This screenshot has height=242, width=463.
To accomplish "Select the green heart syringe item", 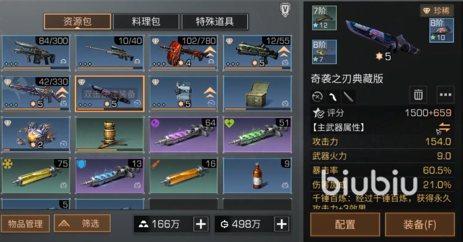I will click(x=257, y=135).
